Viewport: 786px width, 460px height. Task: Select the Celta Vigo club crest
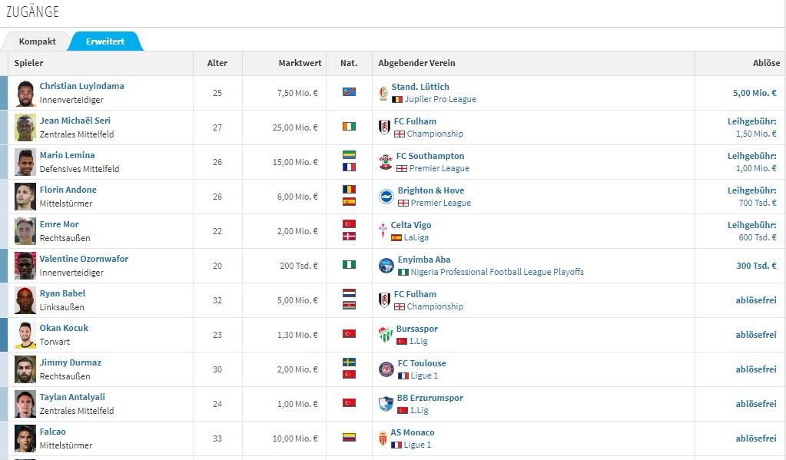click(x=383, y=231)
